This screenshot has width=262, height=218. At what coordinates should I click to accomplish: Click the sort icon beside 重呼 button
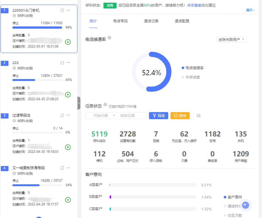198,115
